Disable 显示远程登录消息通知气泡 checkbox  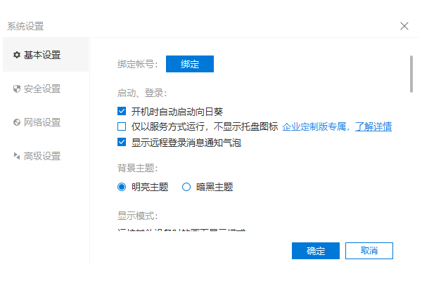click(x=122, y=143)
